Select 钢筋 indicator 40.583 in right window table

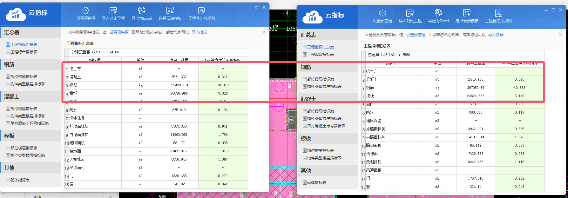tap(519, 88)
